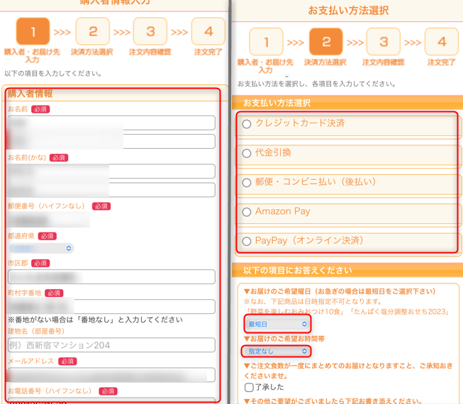Select PayPay(オンライン決済) radio button
Viewport: 463px width, 404px height.
(x=247, y=242)
